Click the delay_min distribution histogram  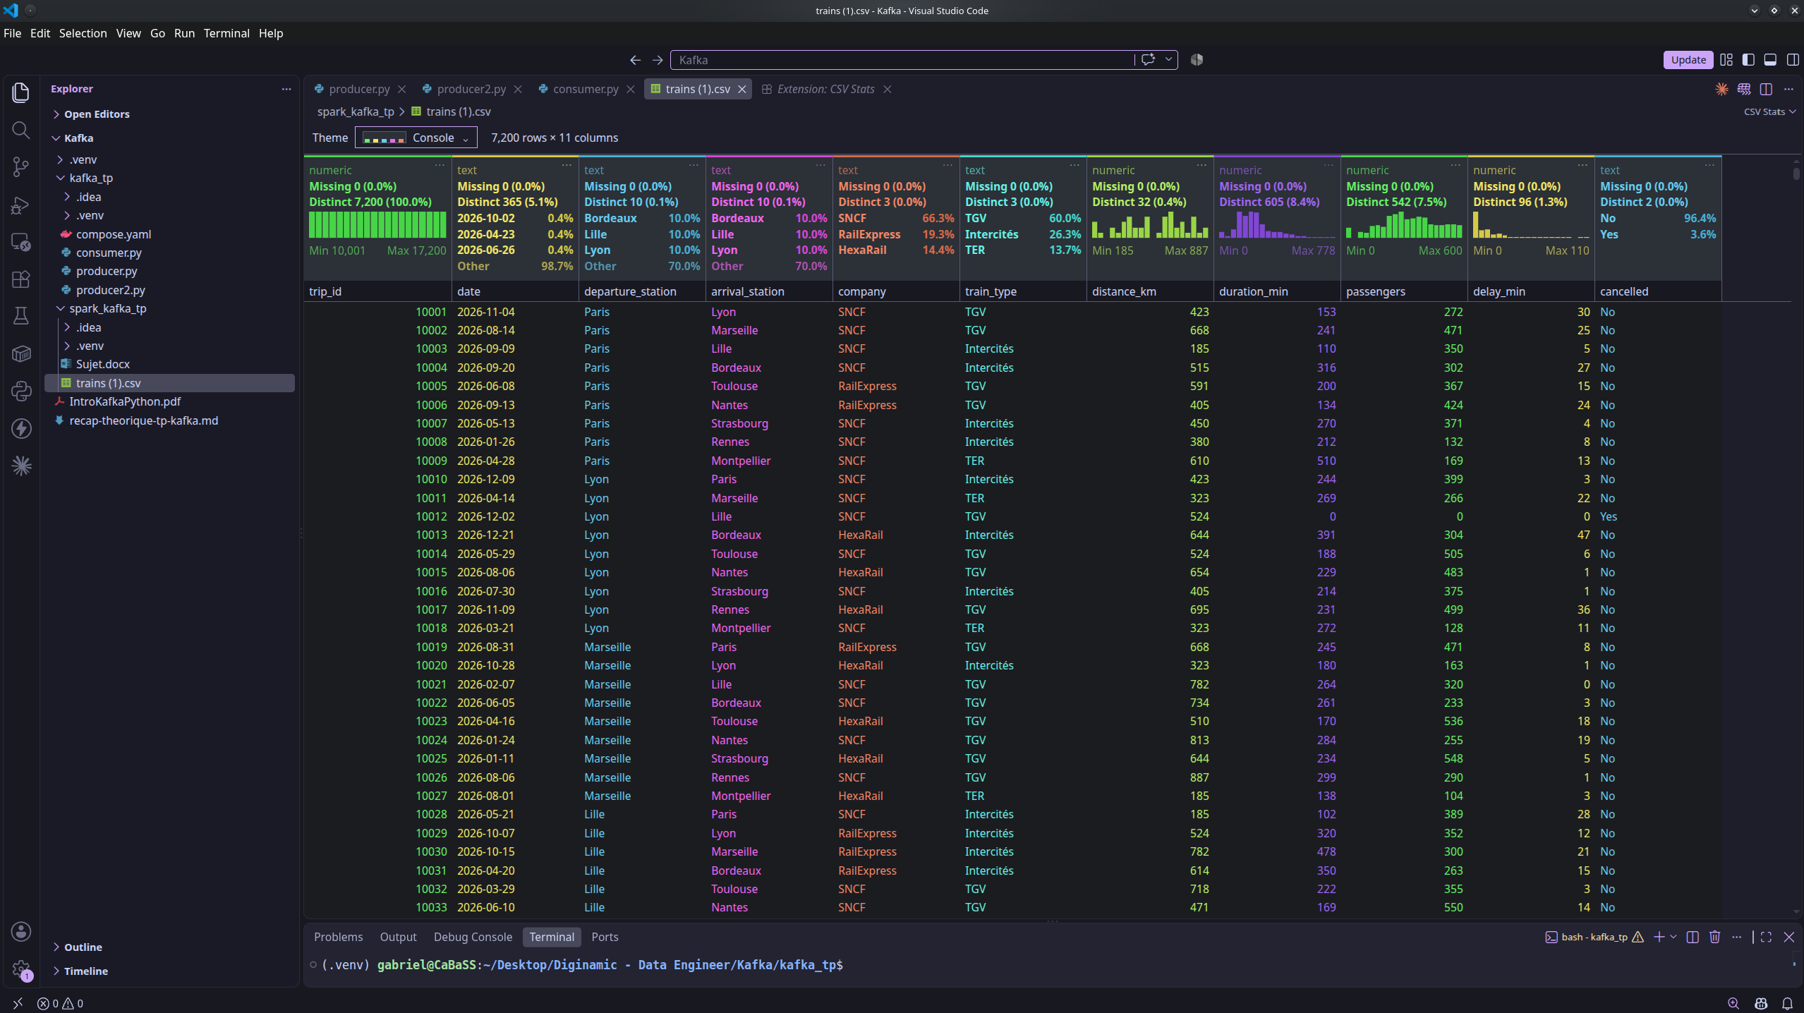tap(1531, 225)
